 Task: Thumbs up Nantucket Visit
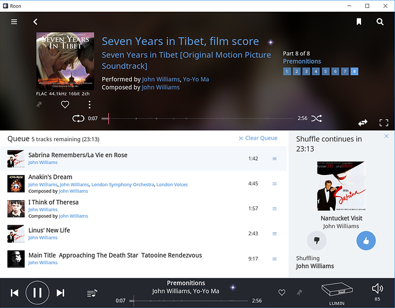(x=366, y=240)
